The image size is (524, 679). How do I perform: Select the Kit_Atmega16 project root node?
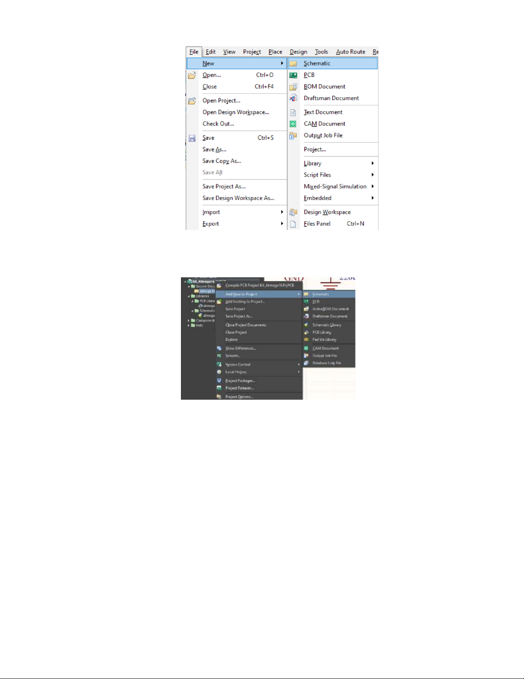(203, 281)
